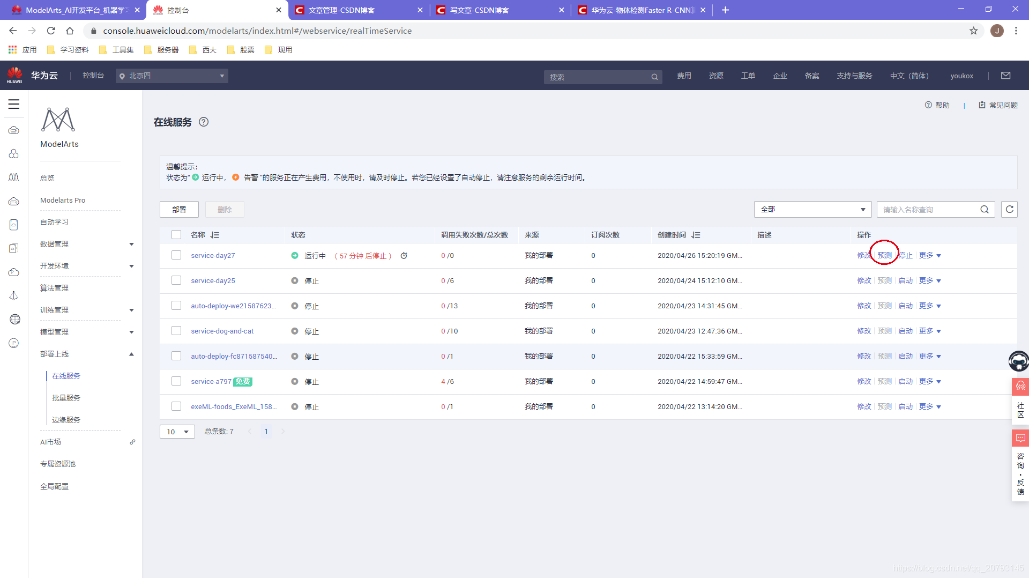Click the ModelArts logo icon
The image size is (1029, 578).
(58, 120)
